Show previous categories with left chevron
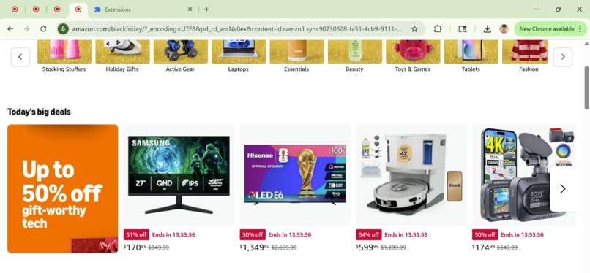Viewport: 590px width, 273px height. click(20, 57)
